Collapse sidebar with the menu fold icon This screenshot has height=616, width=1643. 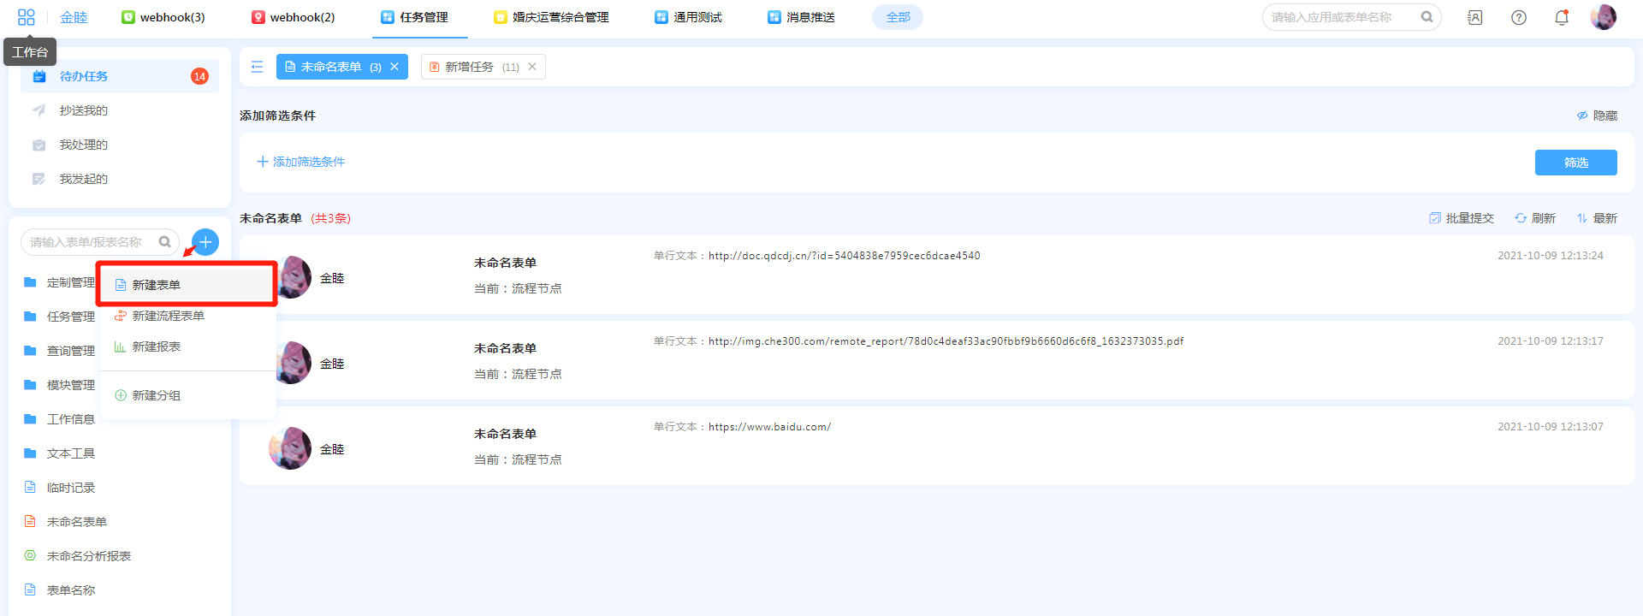[257, 67]
